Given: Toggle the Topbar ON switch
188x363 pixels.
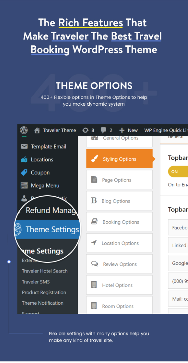Looking at the screenshot, I should click(x=178, y=171).
